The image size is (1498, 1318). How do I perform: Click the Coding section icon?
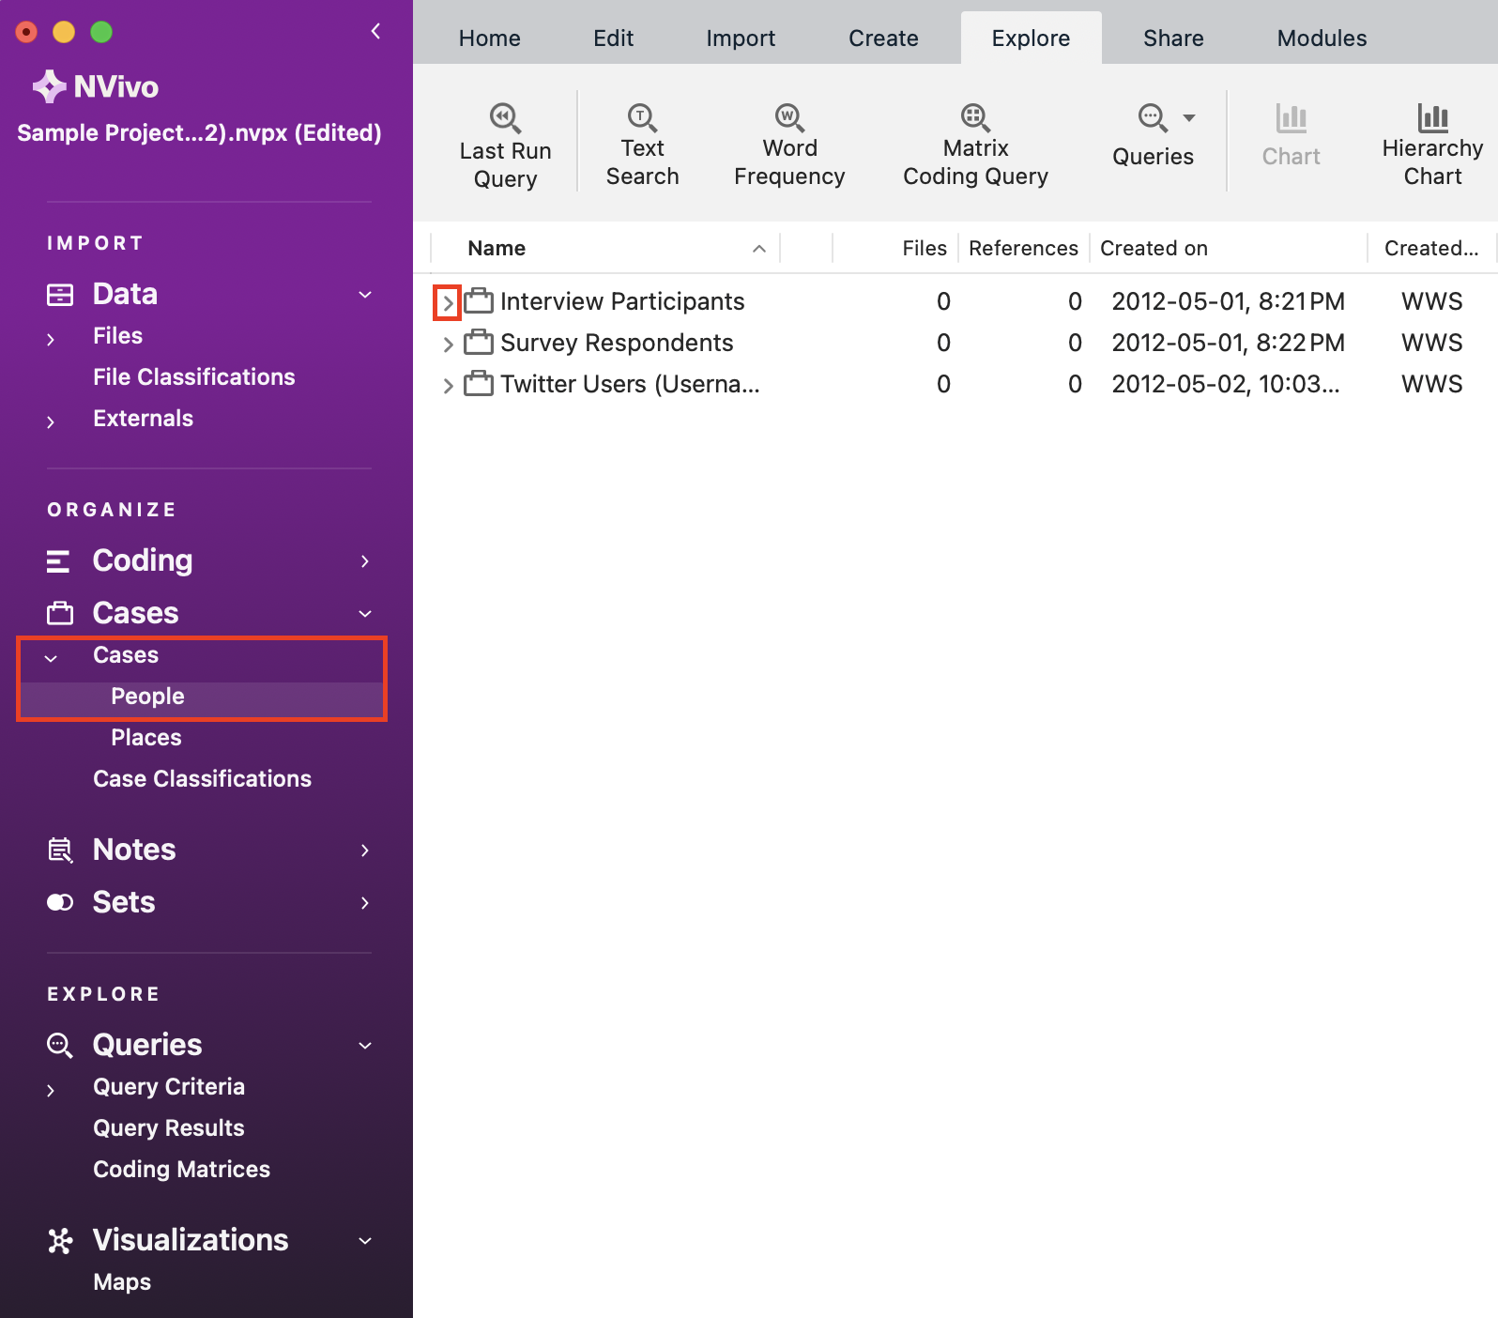point(58,561)
